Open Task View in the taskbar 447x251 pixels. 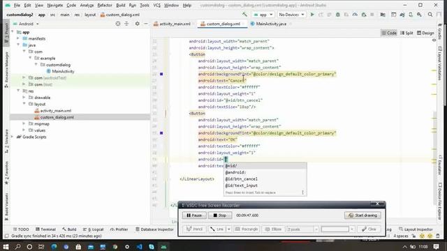point(41,246)
